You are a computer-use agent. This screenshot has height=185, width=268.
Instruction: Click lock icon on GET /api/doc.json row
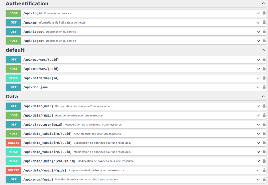coord(264,87)
